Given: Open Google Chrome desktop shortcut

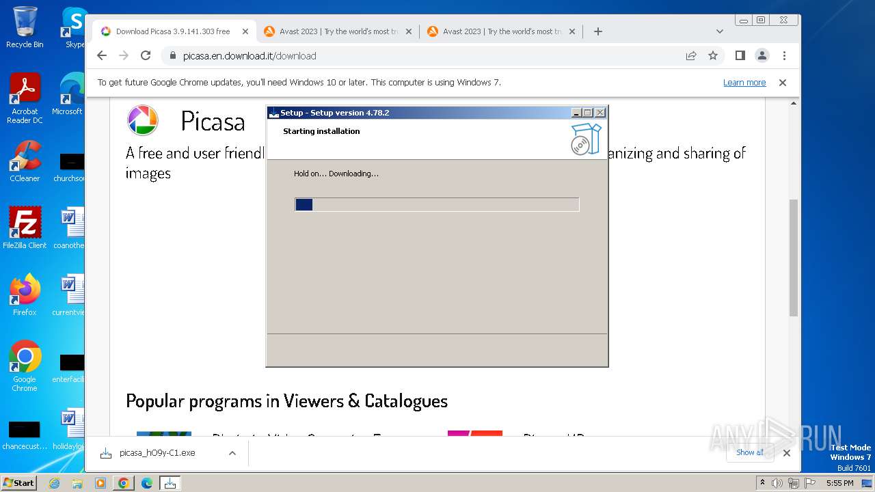Looking at the screenshot, I should tap(25, 366).
